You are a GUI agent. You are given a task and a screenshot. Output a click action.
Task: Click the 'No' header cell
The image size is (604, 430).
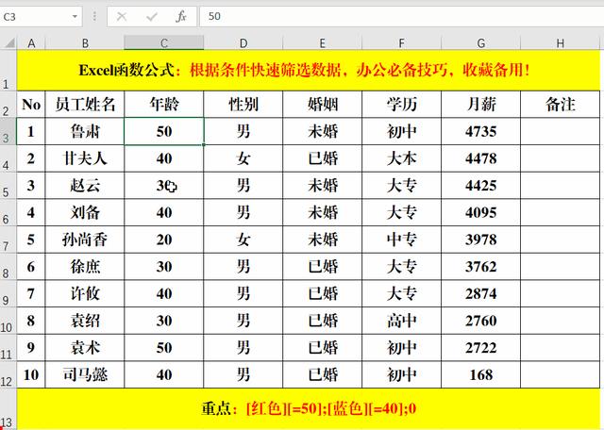[31, 105]
